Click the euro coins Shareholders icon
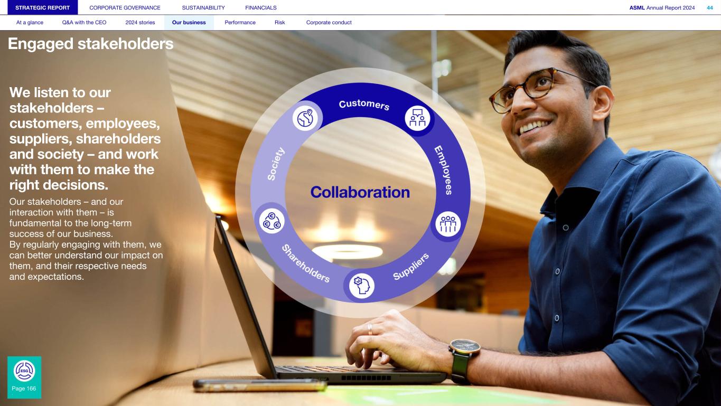721x406 pixels. pyautogui.click(x=273, y=220)
